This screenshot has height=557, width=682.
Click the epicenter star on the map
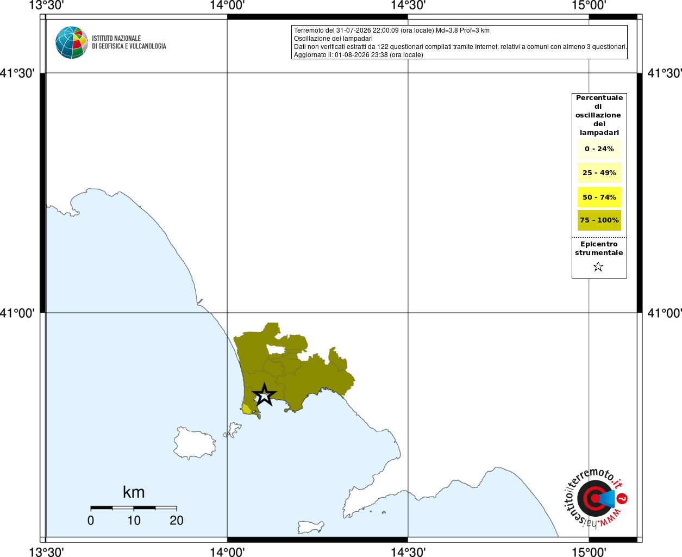click(x=264, y=394)
